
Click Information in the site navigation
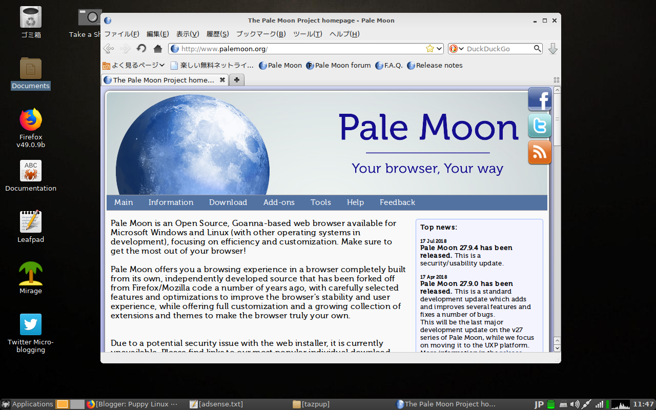(171, 202)
